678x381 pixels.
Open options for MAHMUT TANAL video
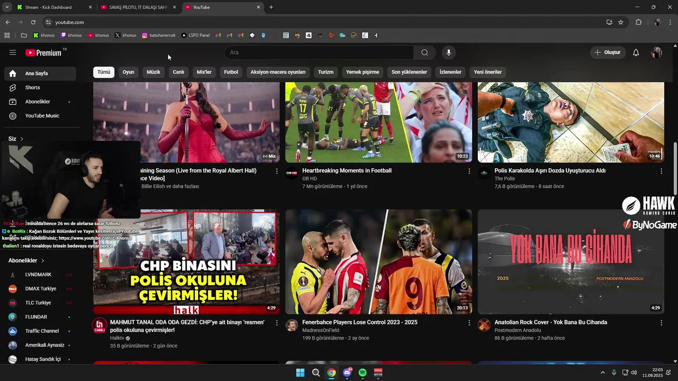pos(276,322)
